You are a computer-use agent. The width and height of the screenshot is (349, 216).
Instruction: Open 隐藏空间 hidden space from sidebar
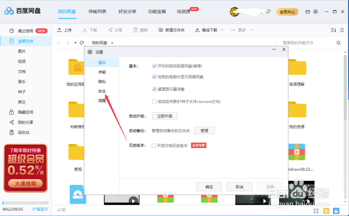pos(21,112)
